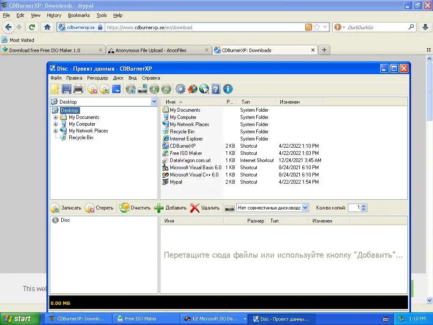Open the Desktop folder path dropdown
Screen dimensions: 433x325
pyautogui.click(x=154, y=102)
